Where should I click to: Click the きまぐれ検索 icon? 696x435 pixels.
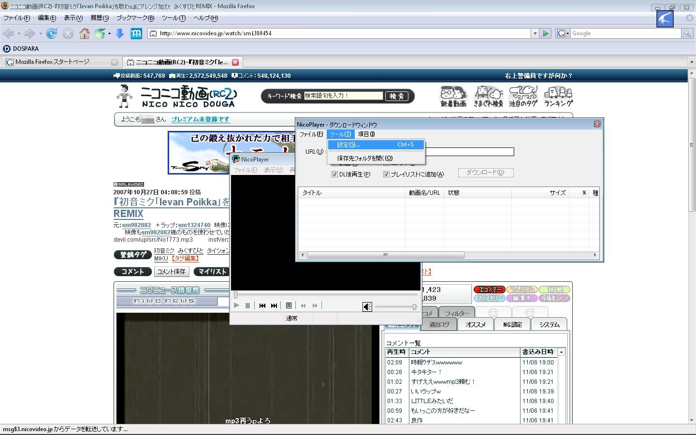pyautogui.click(x=488, y=96)
